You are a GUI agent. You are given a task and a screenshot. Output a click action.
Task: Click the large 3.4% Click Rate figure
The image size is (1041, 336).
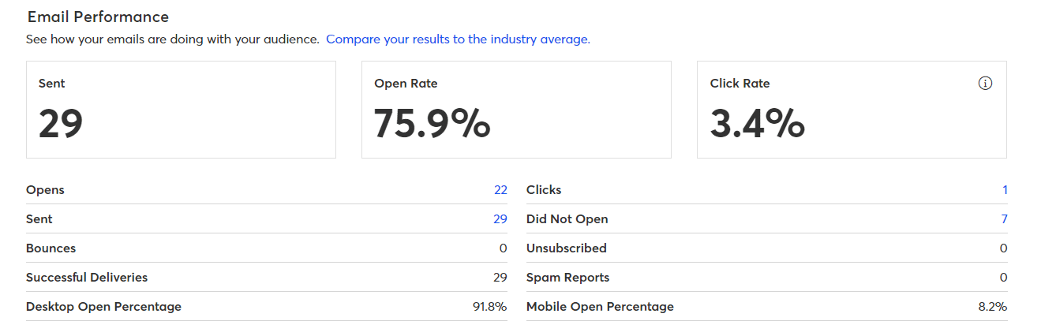[757, 123]
